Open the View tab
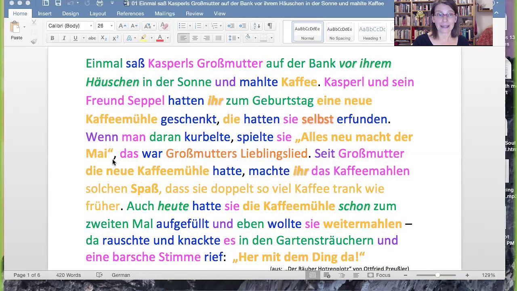Viewport: 517px width, 291px height. pyautogui.click(x=220, y=13)
